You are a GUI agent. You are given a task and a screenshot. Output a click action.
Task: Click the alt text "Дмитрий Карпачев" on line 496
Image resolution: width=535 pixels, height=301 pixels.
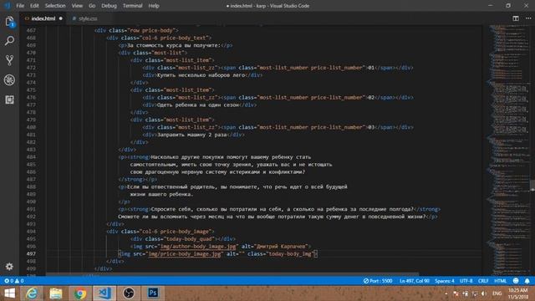coord(281,247)
